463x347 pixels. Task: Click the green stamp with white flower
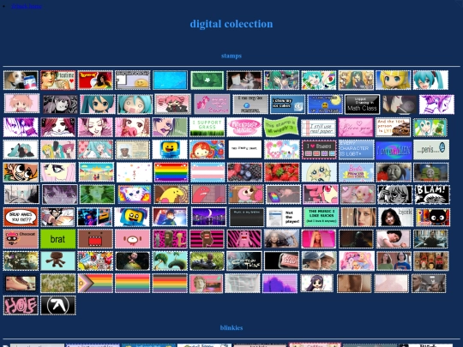[x=207, y=80]
